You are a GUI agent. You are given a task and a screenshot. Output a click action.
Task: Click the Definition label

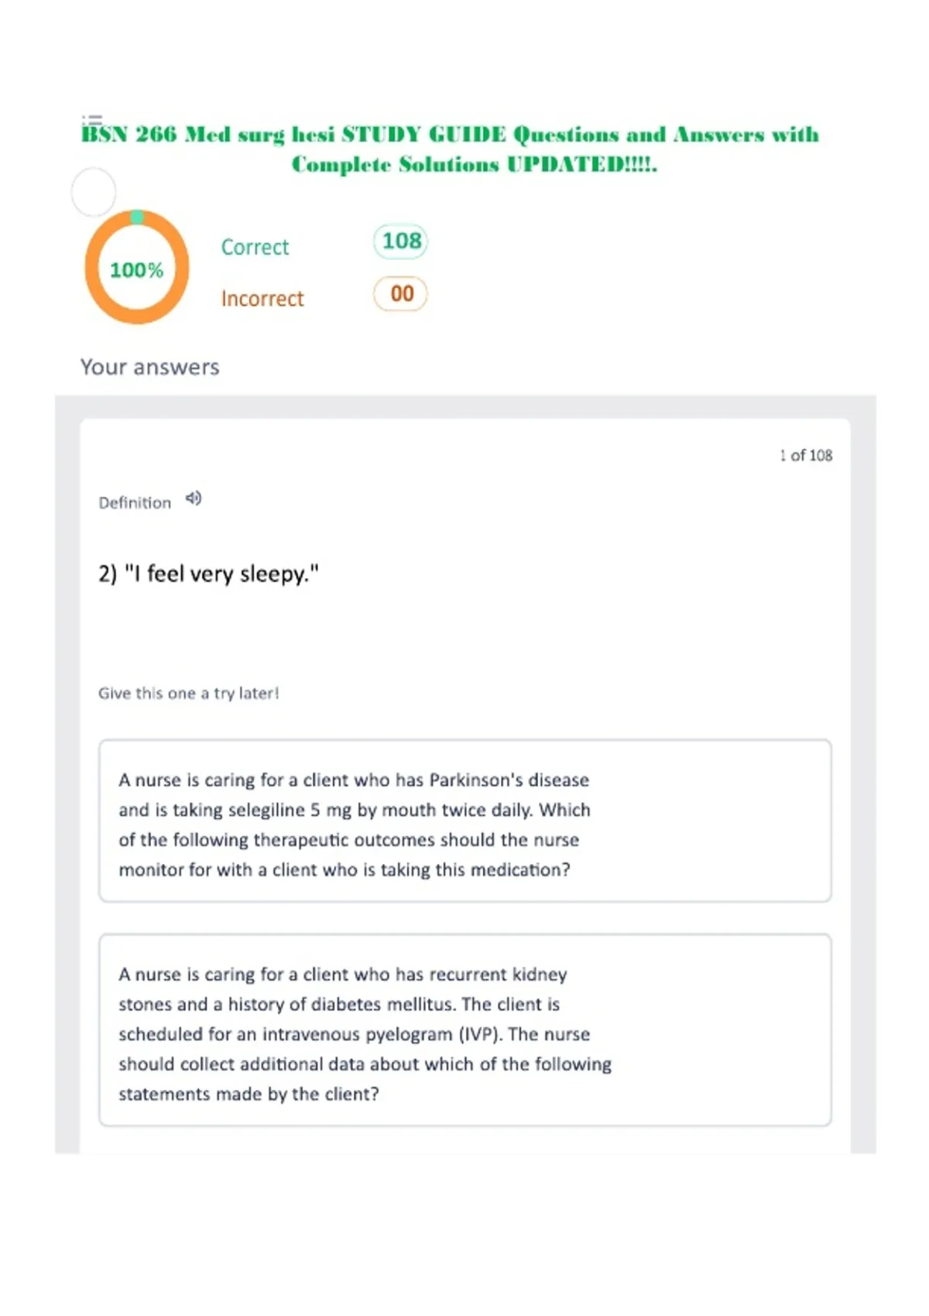[x=135, y=503]
